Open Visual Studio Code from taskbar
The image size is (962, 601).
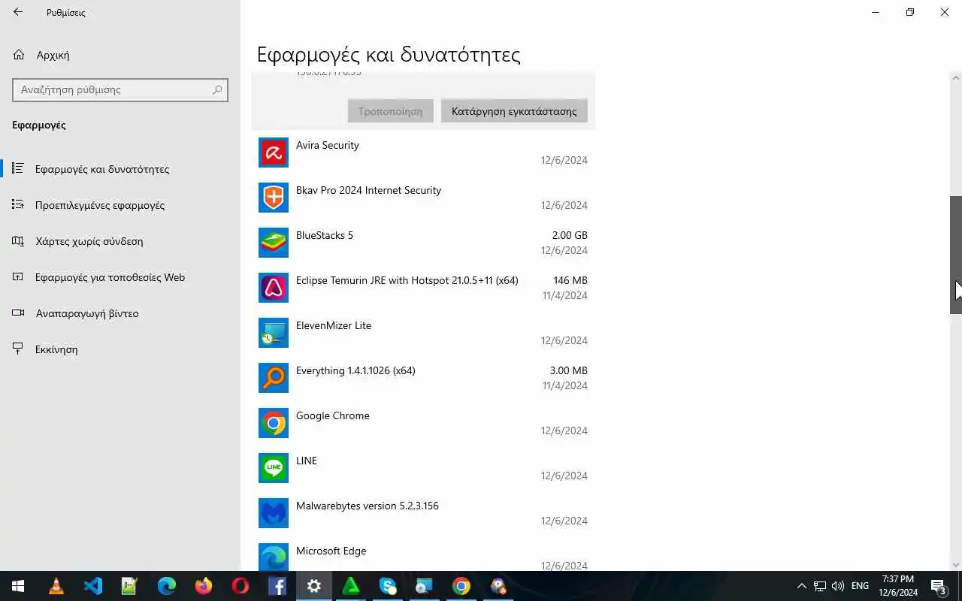click(x=93, y=586)
